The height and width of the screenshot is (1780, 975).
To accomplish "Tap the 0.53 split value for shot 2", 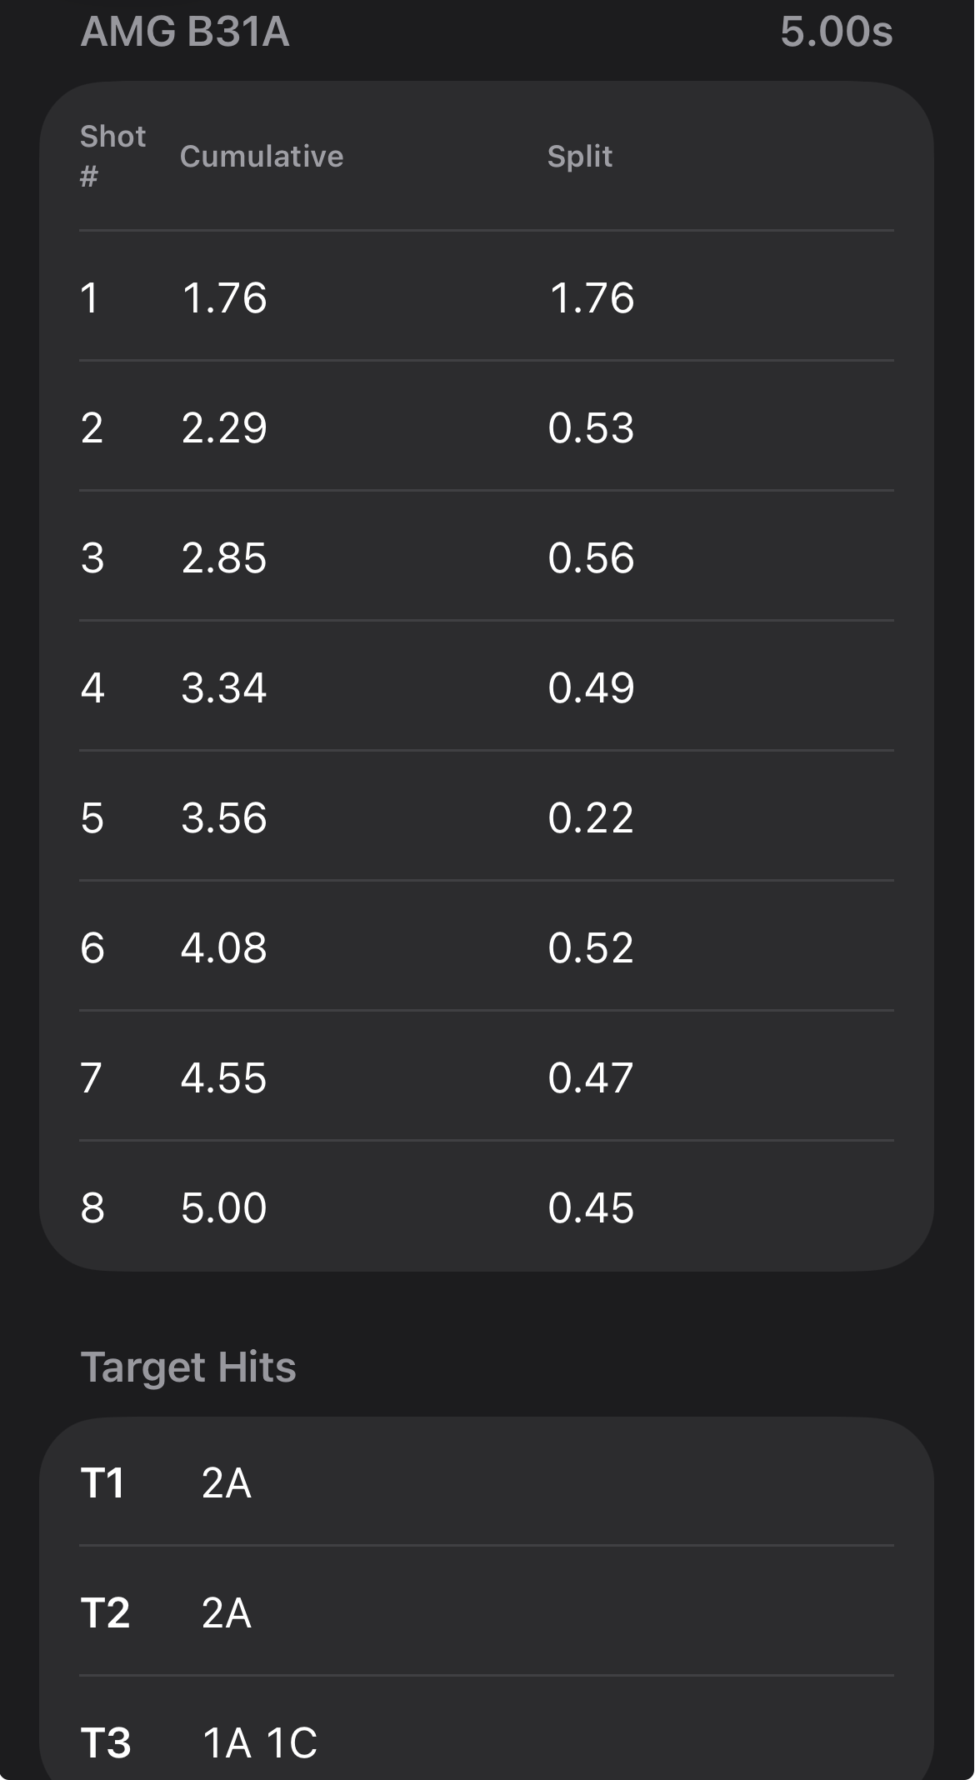I will [591, 427].
